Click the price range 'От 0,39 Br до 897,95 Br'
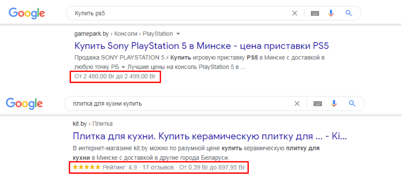This screenshot has width=403, height=186. 212,168
